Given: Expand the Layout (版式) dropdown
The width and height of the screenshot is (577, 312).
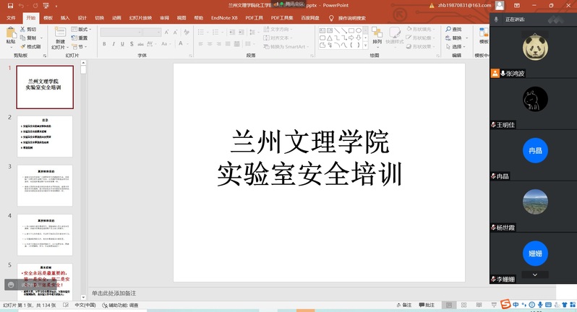Looking at the screenshot, I should (82, 30).
